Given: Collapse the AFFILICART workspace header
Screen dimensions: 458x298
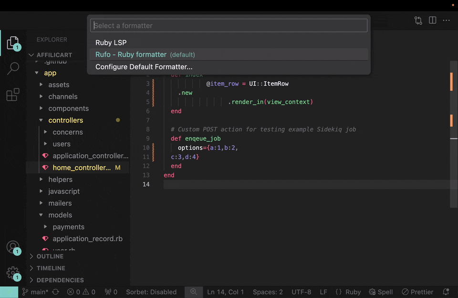Looking at the screenshot, I should click(x=54, y=54).
